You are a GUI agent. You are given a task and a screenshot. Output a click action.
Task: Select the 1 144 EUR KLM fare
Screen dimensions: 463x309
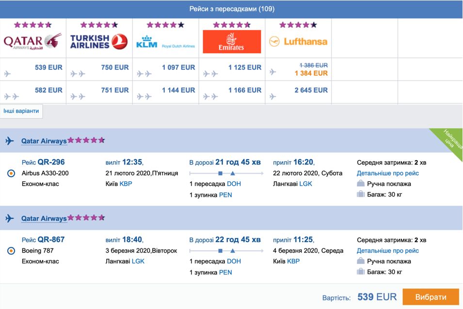[178, 90]
